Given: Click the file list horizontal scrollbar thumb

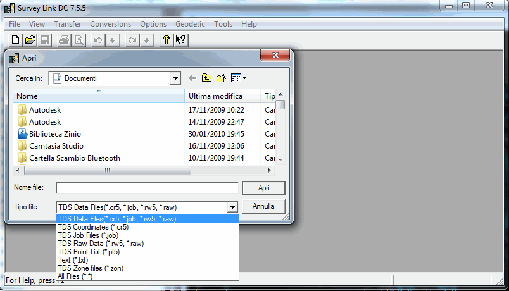Looking at the screenshot, I should point(108,170).
